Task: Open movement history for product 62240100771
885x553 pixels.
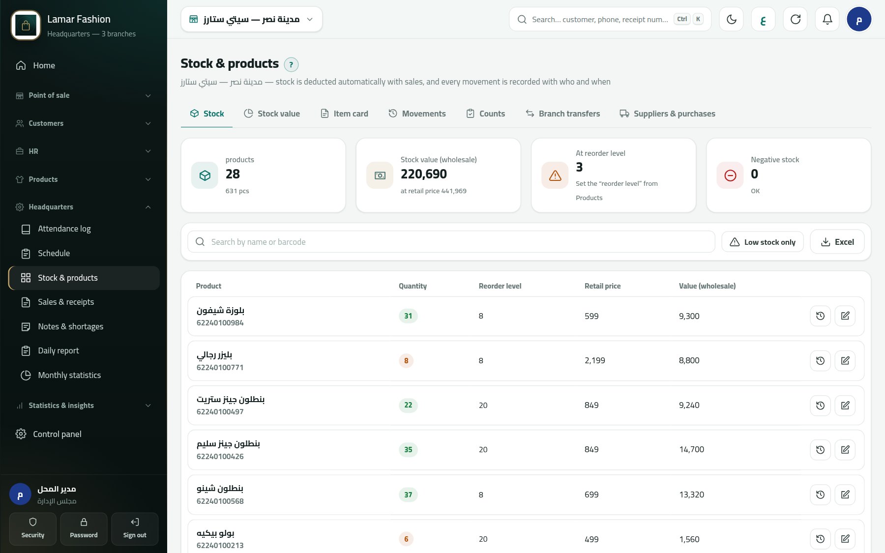Action: (x=820, y=361)
